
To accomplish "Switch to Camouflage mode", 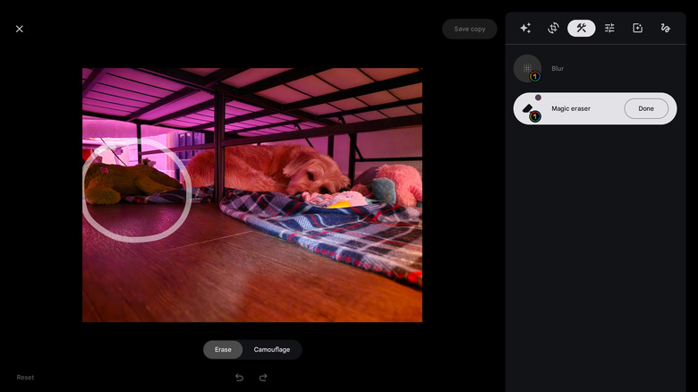I will pyautogui.click(x=272, y=350).
